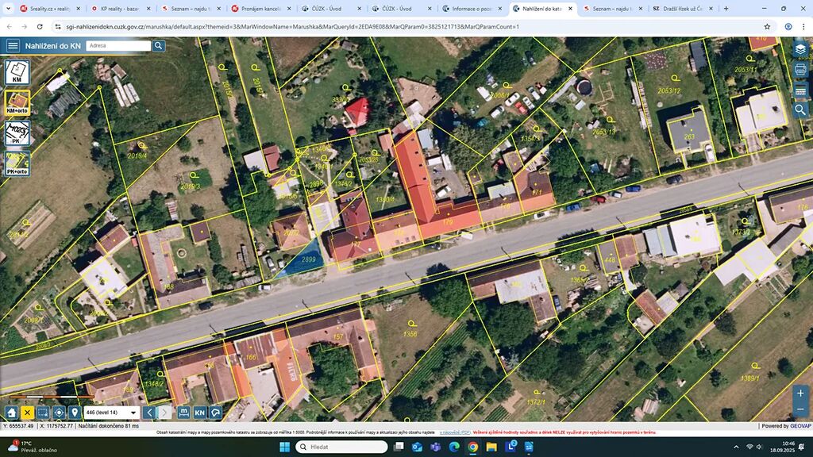This screenshot has width=813, height=457.
Task: Select the distance measurement tool
Action: coord(183,413)
